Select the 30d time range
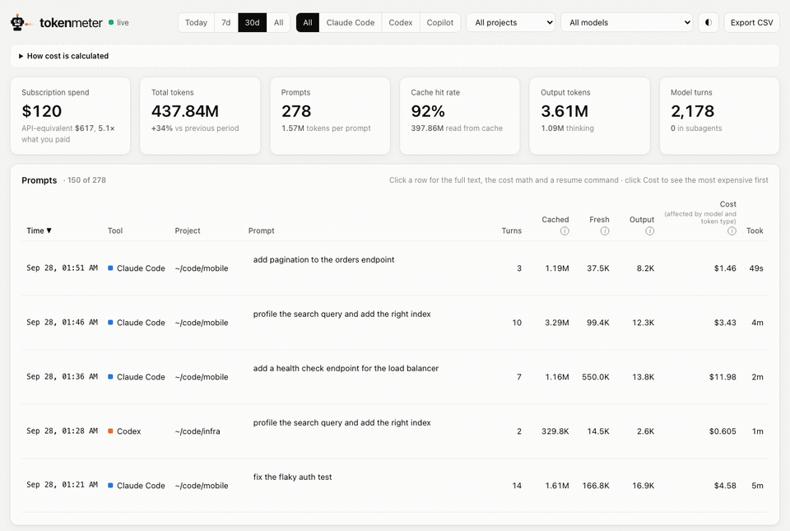 click(x=252, y=23)
